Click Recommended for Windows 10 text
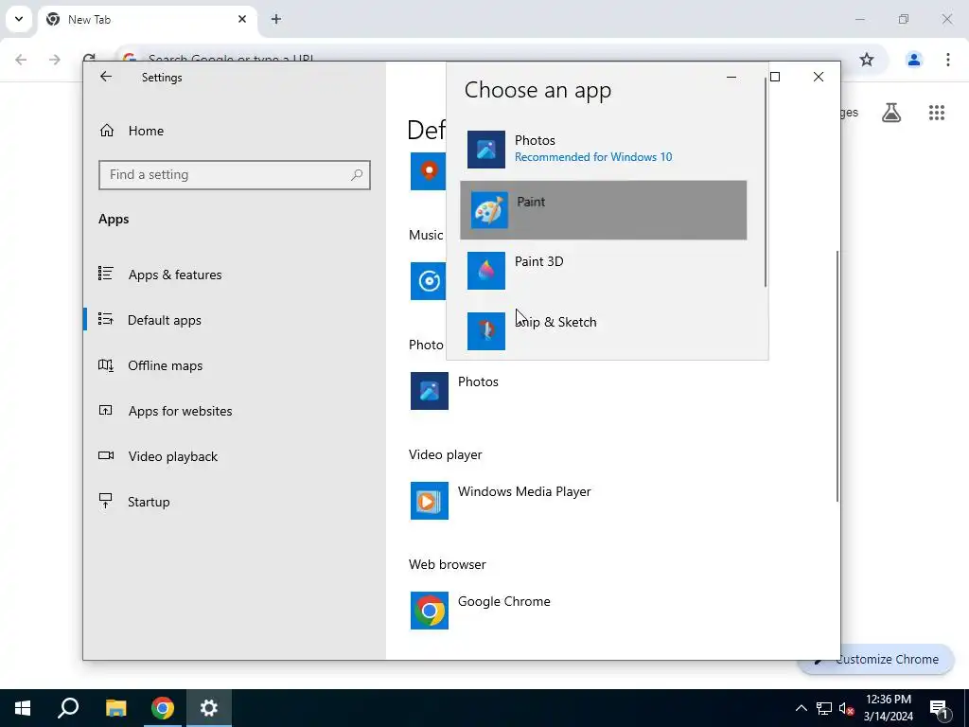Image resolution: width=969 pixels, height=727 pixels. coord(593,157)
